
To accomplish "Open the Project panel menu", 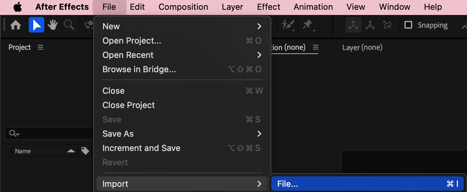I will (x=40, y=48).
